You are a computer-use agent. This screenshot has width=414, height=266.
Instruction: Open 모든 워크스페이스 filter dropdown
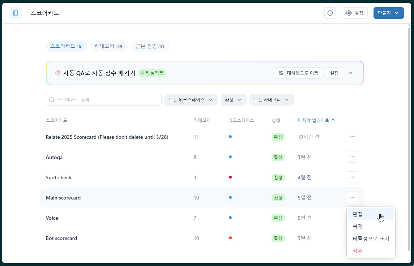pos(191,100)
